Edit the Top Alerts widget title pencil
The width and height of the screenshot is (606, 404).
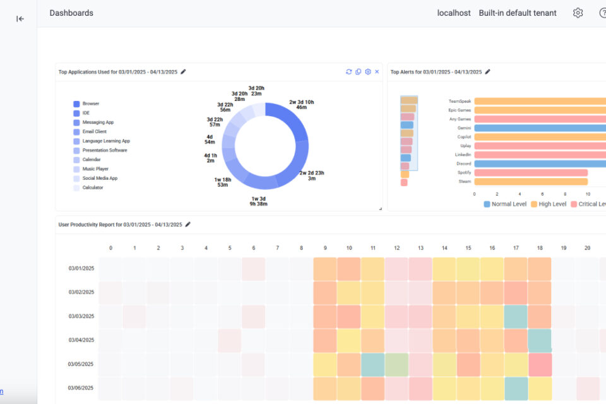(487, 72)
